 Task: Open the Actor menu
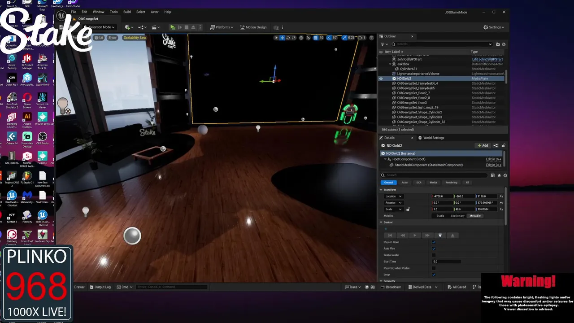[155, 12]
